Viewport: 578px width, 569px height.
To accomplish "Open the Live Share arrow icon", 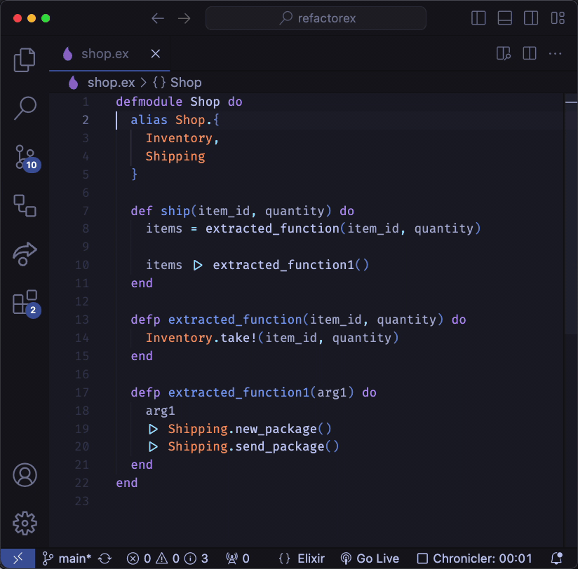I will click(x=25, y=254).
